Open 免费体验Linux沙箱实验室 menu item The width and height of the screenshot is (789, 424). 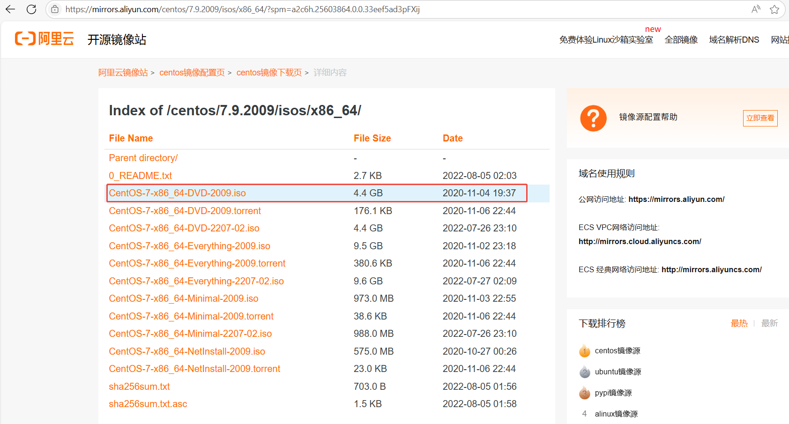pyautogui.click(x=606, y=40)
